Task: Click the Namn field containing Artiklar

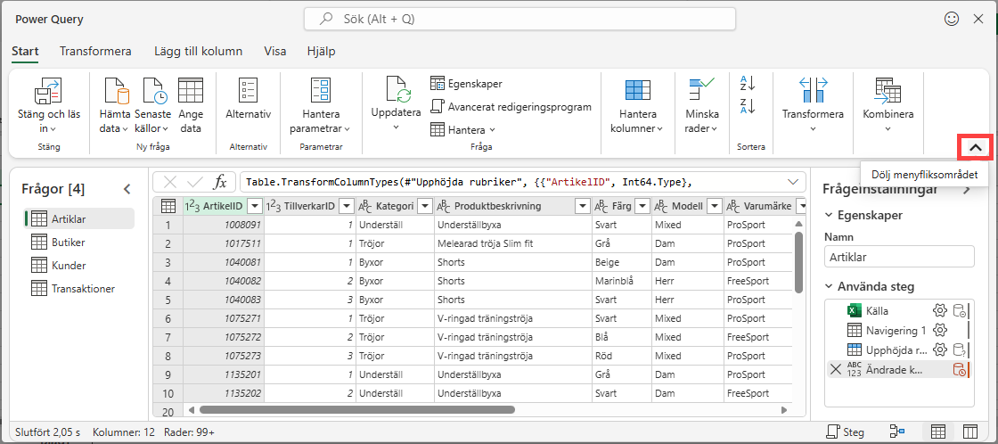Action: (x=899, y=257)
